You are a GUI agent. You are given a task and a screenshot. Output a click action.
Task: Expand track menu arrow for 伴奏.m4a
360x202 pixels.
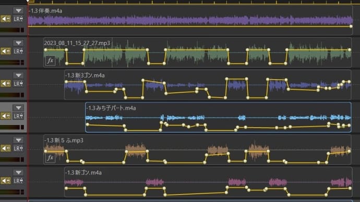pyautogui.click(x=18, y=10)
